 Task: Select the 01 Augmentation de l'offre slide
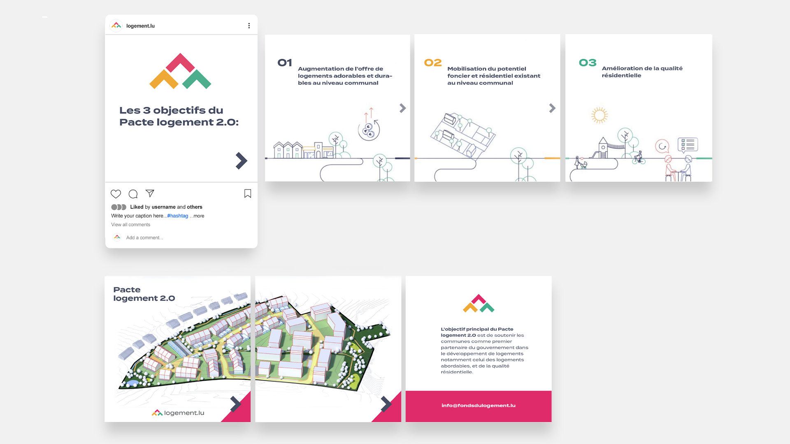coord(337,108)
